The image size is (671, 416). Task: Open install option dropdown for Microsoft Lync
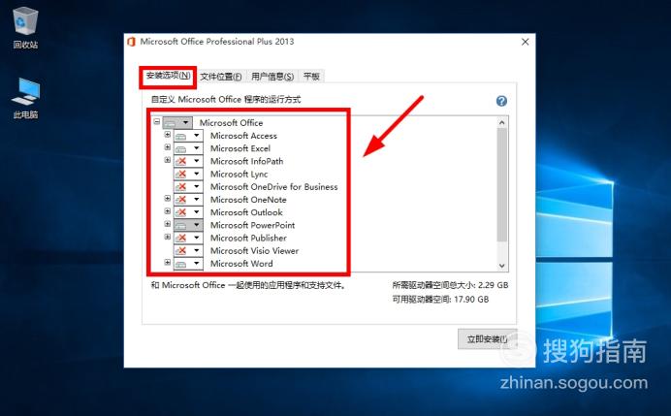point(197,175)
